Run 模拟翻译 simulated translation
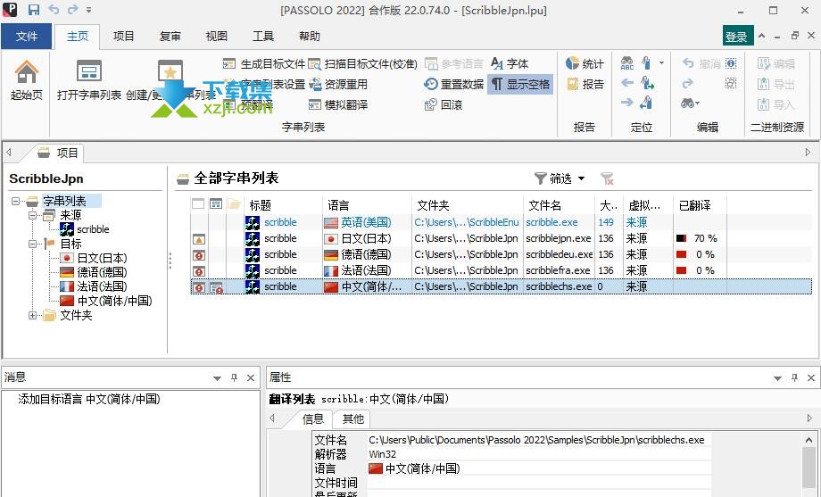Image resolution: width=821 pixels, height=497 pixels. coord(337,104)
